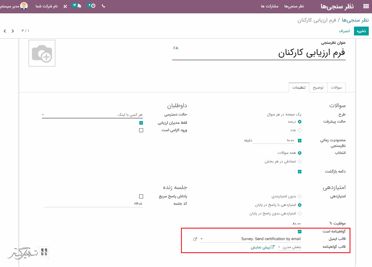The height and width of the screenshot is (267, 372).
Task: Click the phone icon in top bar
Action: click(x=103, y=6)
